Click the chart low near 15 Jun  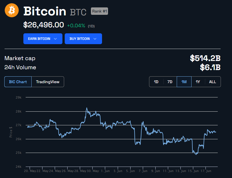[196, 154]
